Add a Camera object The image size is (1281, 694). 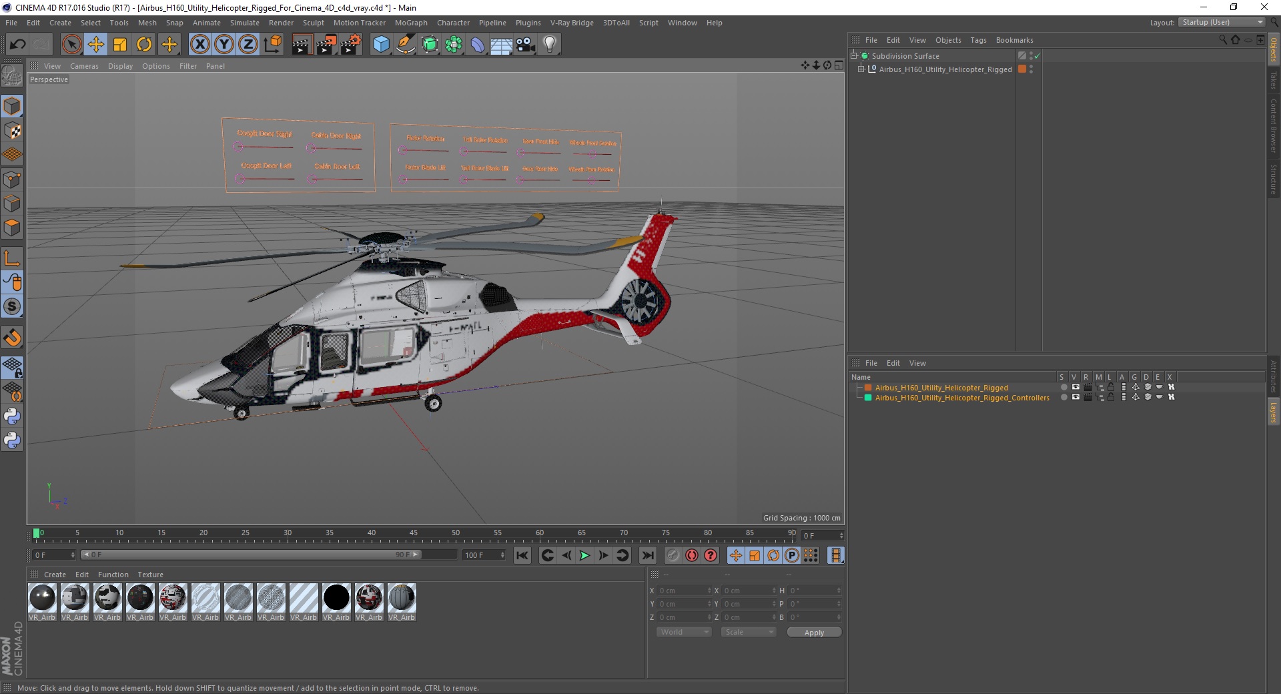click(x=526, y=45)
